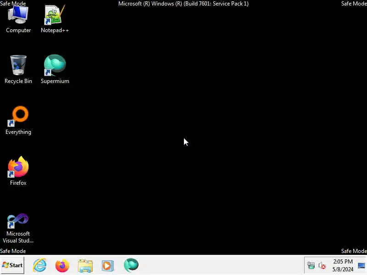
Task: Select the Everything search shortcut
Action: point(18,121)
